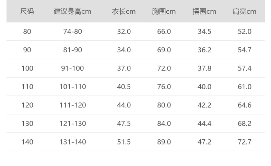Select size 140 row label
This screenshot has width=271, height=166.
pos(27,142)
